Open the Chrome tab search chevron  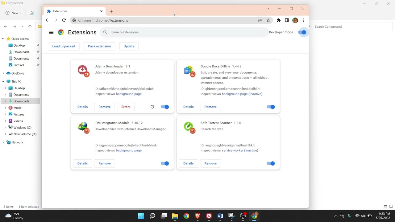[x=268, y=9]
